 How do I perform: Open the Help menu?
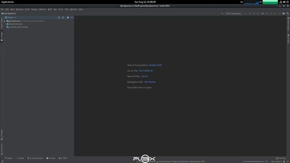click(81, 10)
